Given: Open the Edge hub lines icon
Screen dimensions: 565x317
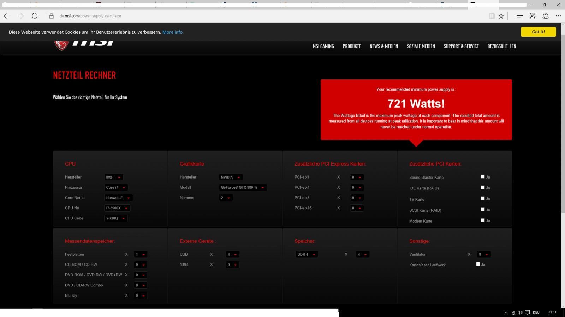Looking at the screenshot, I should 519,16.
